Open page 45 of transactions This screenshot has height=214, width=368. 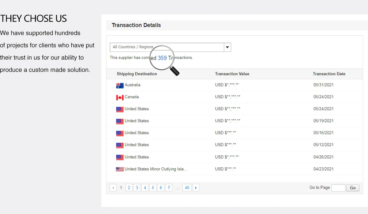click(187, 188)
